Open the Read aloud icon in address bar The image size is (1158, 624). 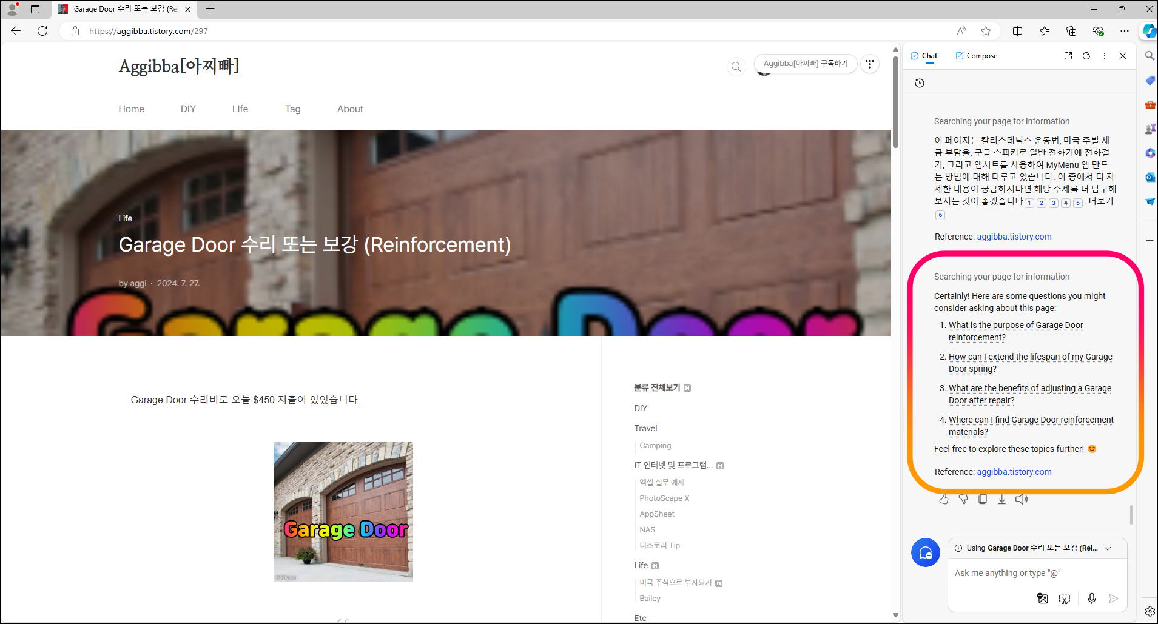coord(961,31)
